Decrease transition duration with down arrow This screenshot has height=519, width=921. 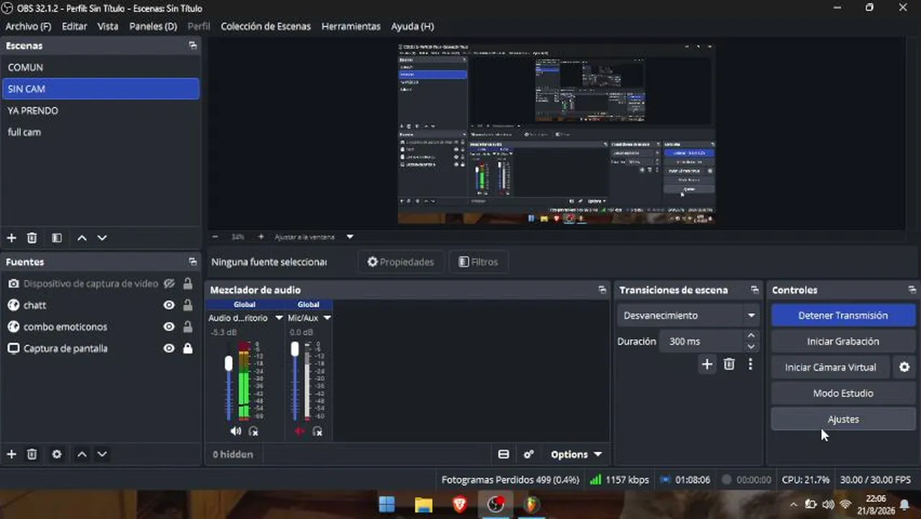752,347
